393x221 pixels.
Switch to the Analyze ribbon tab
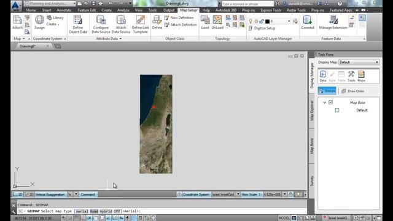pyautogui.click(x=123, y=10)
